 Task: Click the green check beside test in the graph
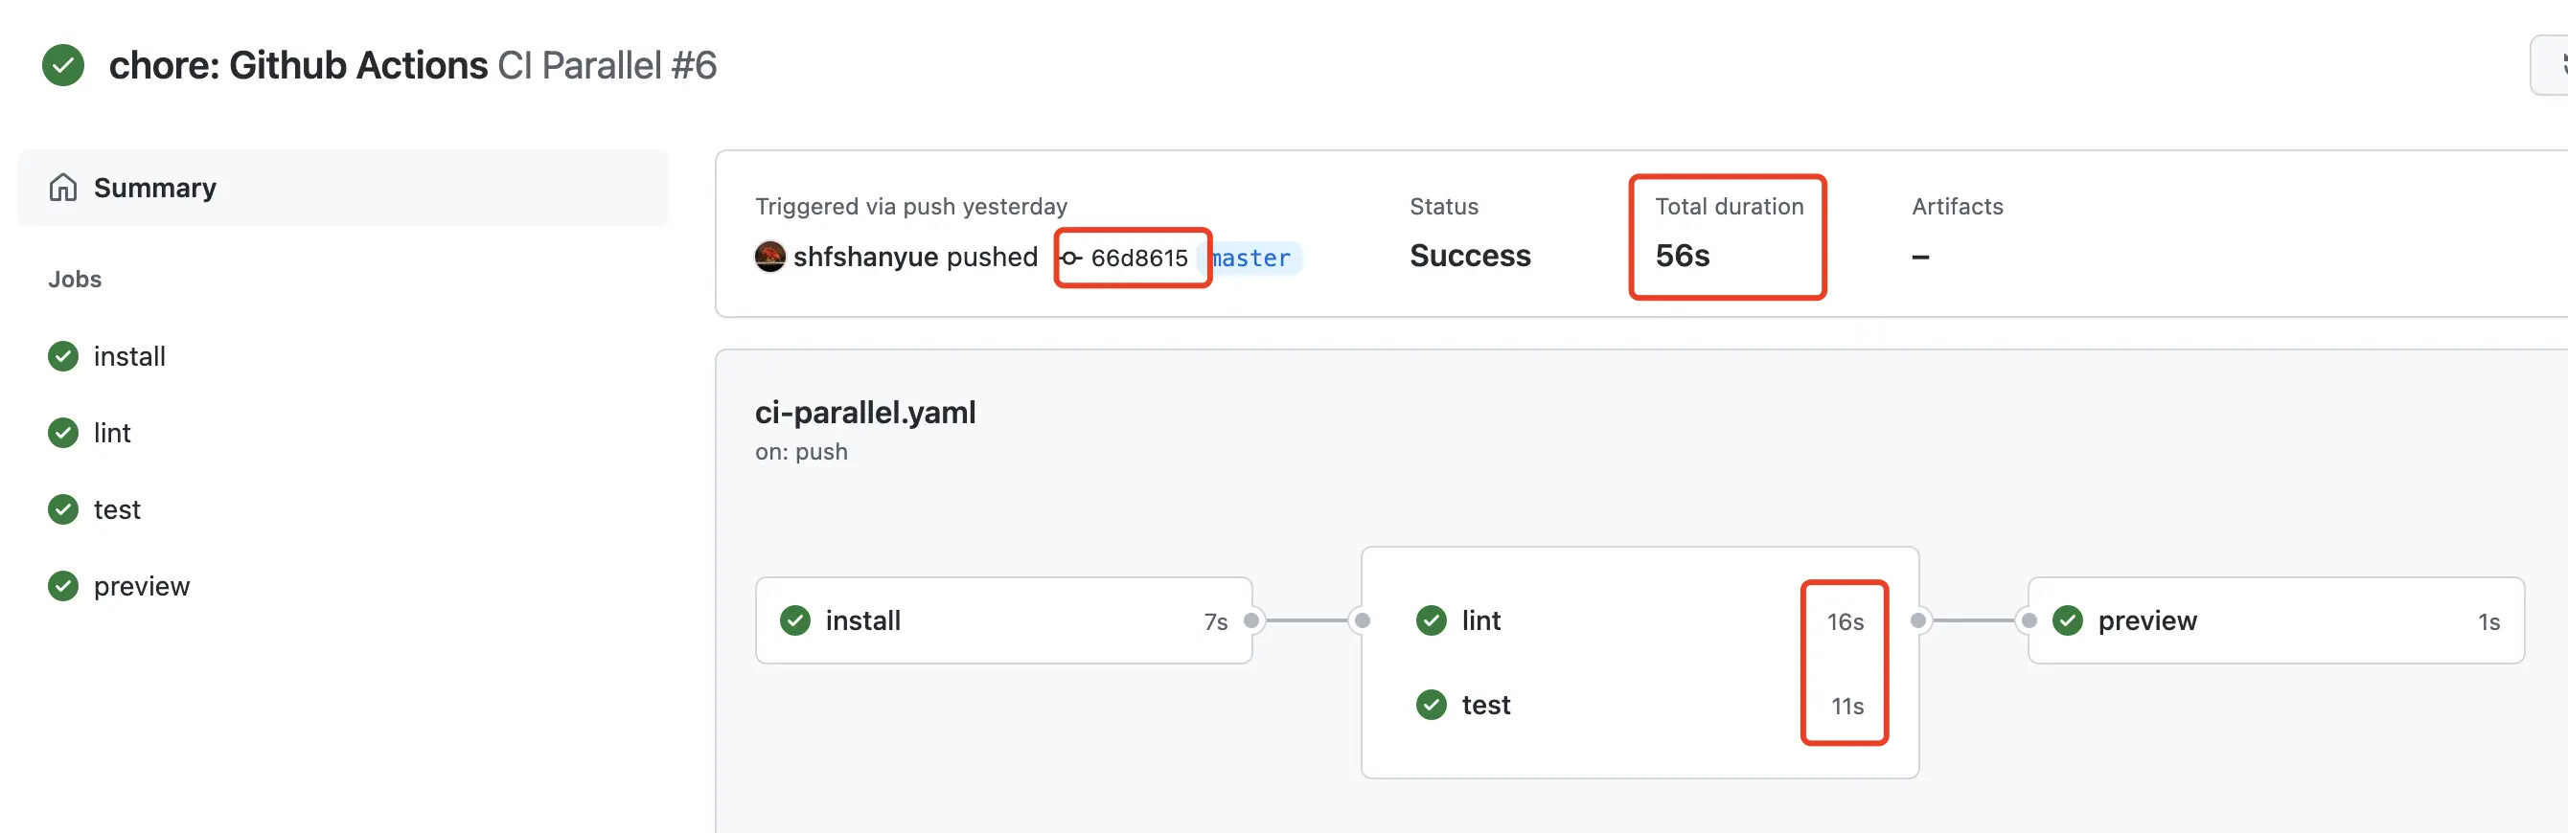1432,705
